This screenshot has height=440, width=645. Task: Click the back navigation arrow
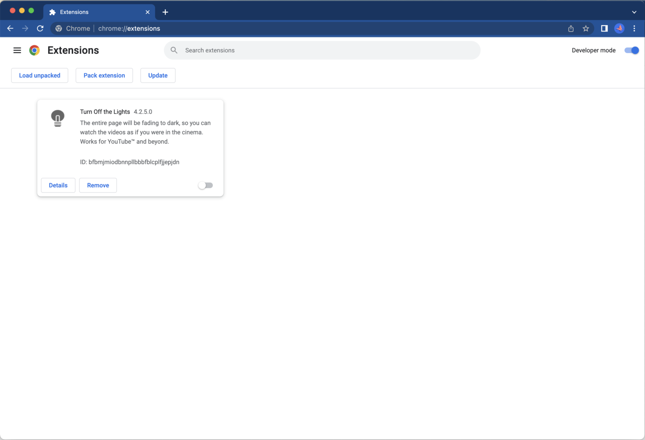tap(10, 28)
